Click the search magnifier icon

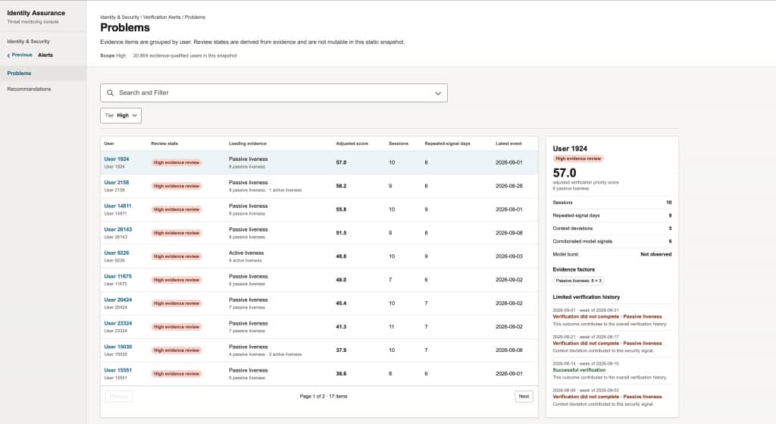111,93
